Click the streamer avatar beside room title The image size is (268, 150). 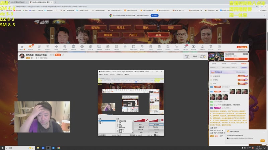click(x=22, y=56)
